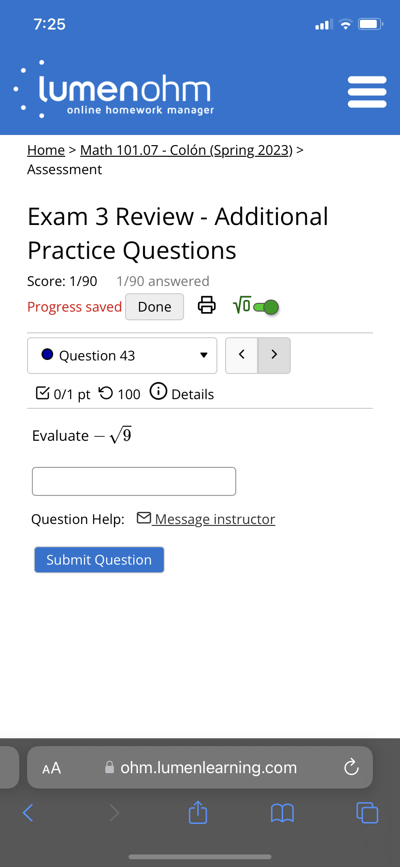The width and height of the screenshot is (400, 867).
Task: Open Math 101.07 - Colón course link
Action: pos(186,150)
